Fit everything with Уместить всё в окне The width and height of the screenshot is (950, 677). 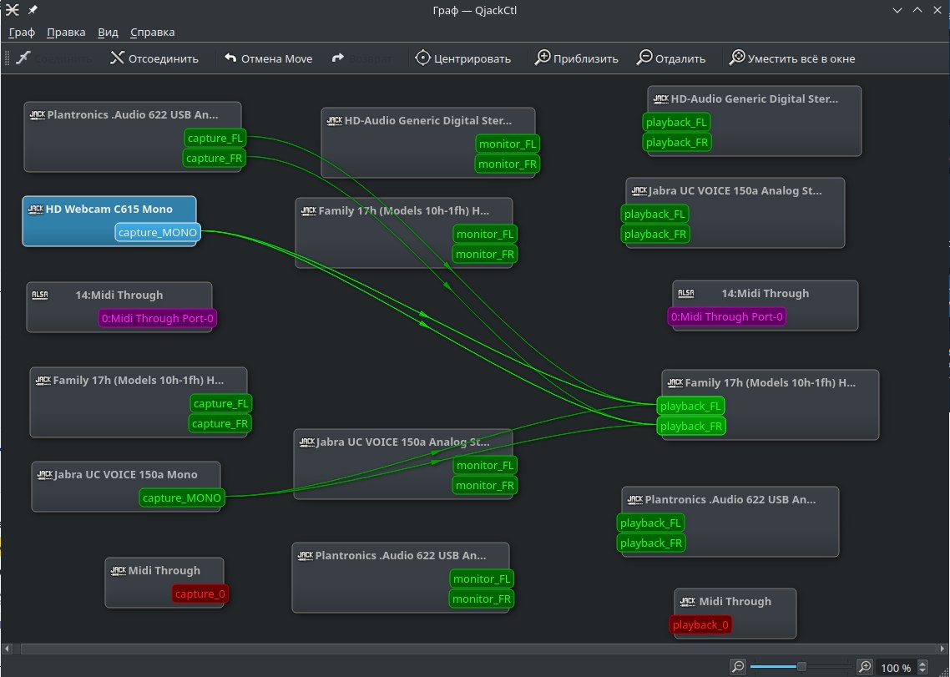point(791,58)
